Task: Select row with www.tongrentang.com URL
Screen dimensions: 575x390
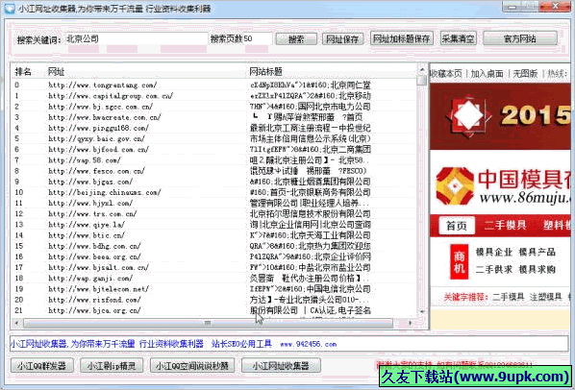Action: (214, 85)
